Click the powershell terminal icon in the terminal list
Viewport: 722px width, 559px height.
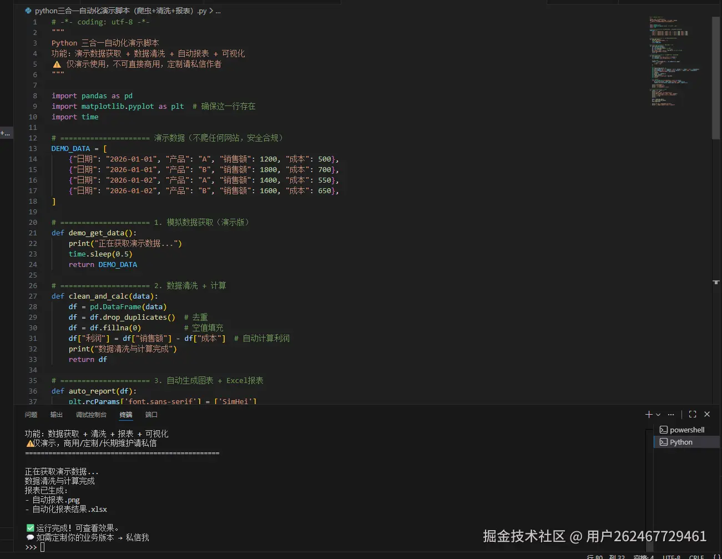663,429
